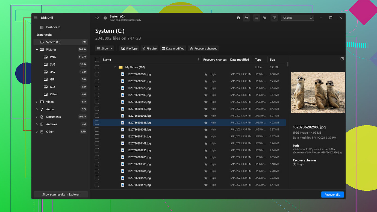Collapse the My Photos folder
The image size is (377, 212).
pos(115,67)
